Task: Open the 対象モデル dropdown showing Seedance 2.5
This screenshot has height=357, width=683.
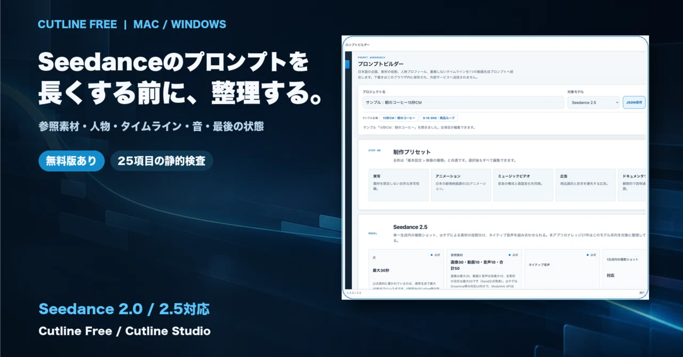Action: coord(593,102)
